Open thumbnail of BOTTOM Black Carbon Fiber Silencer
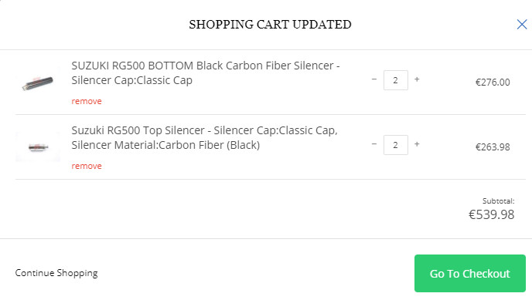The height and width of the screenshot is (300, 532). [38, 83]
